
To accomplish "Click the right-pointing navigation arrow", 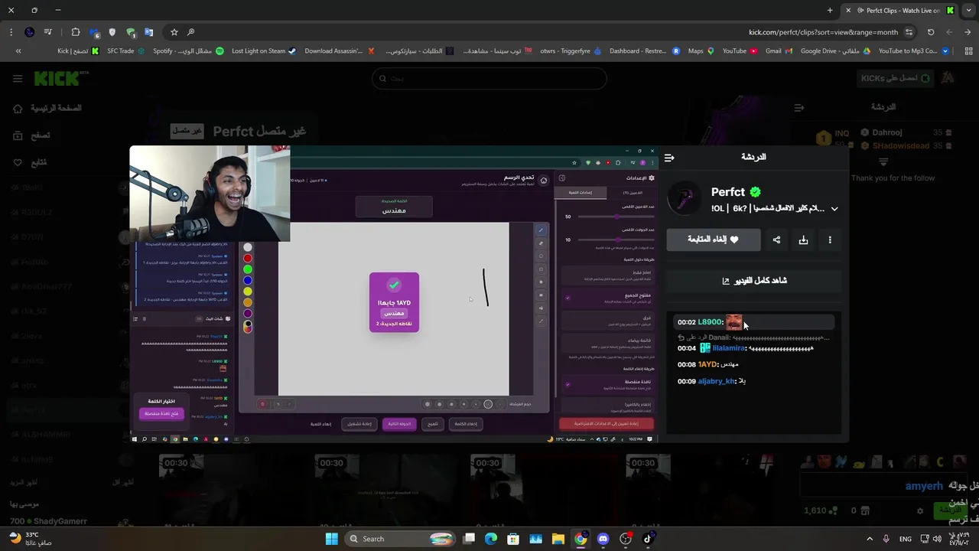I will [968, 32].
